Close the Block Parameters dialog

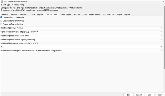(x=163, y=2)
